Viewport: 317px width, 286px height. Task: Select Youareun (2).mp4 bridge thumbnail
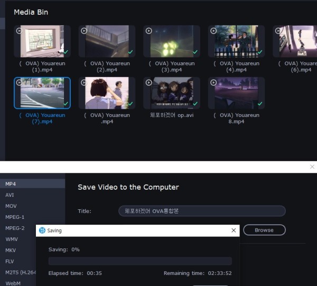click(107, 41)
